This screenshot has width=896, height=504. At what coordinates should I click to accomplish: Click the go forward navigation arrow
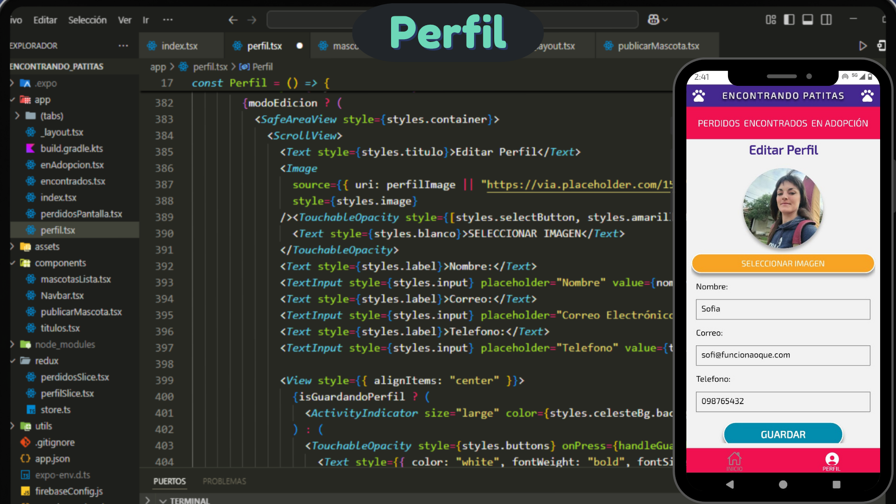coord(252,20)
